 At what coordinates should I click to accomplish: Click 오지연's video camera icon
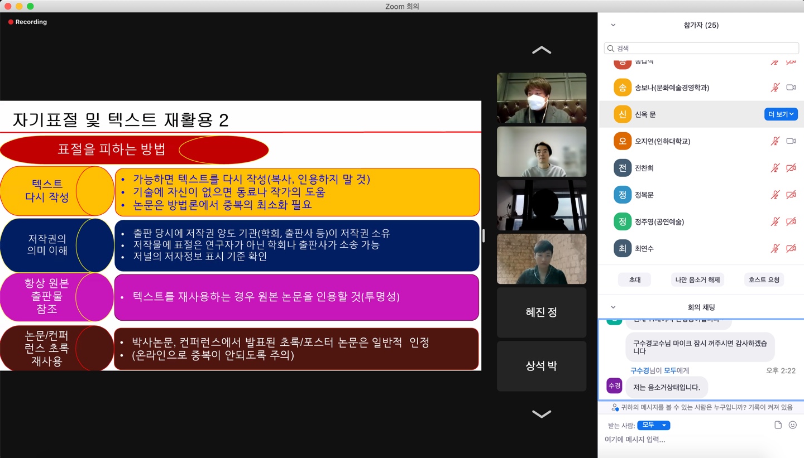[x=791, y=141]
